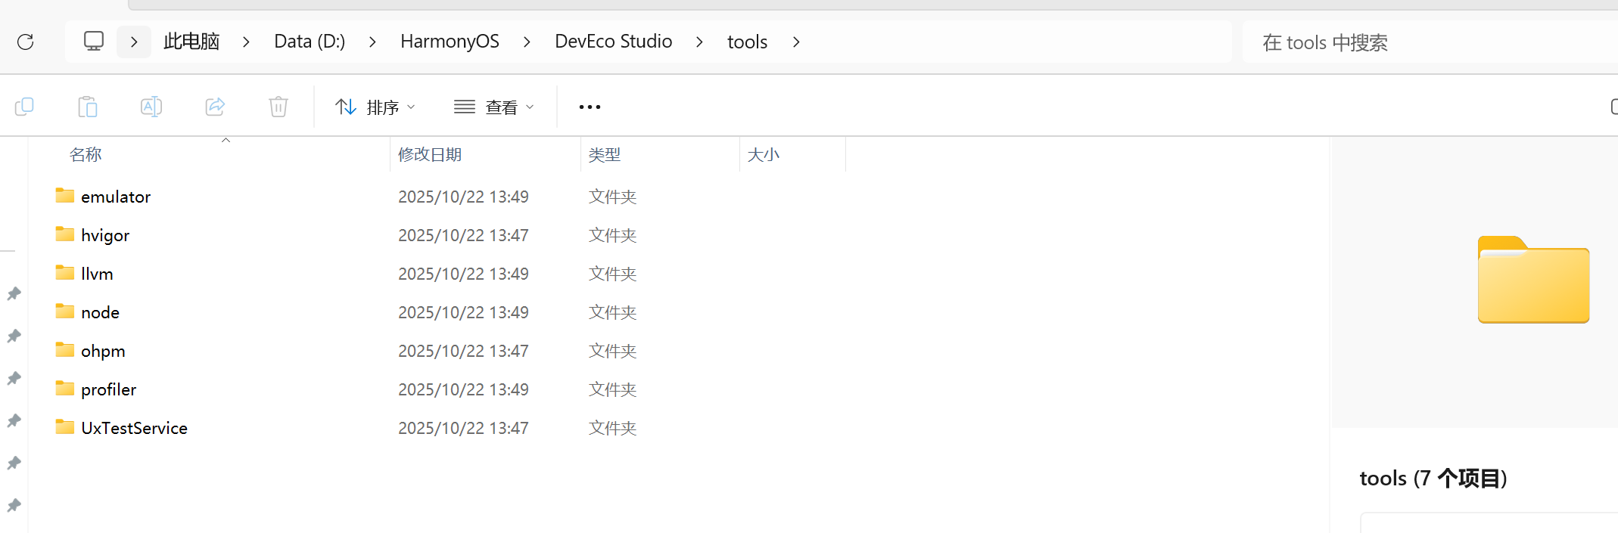Click the Copy icon in the toolbar
Screen dimensions: 1618x533
coord(25,106)
